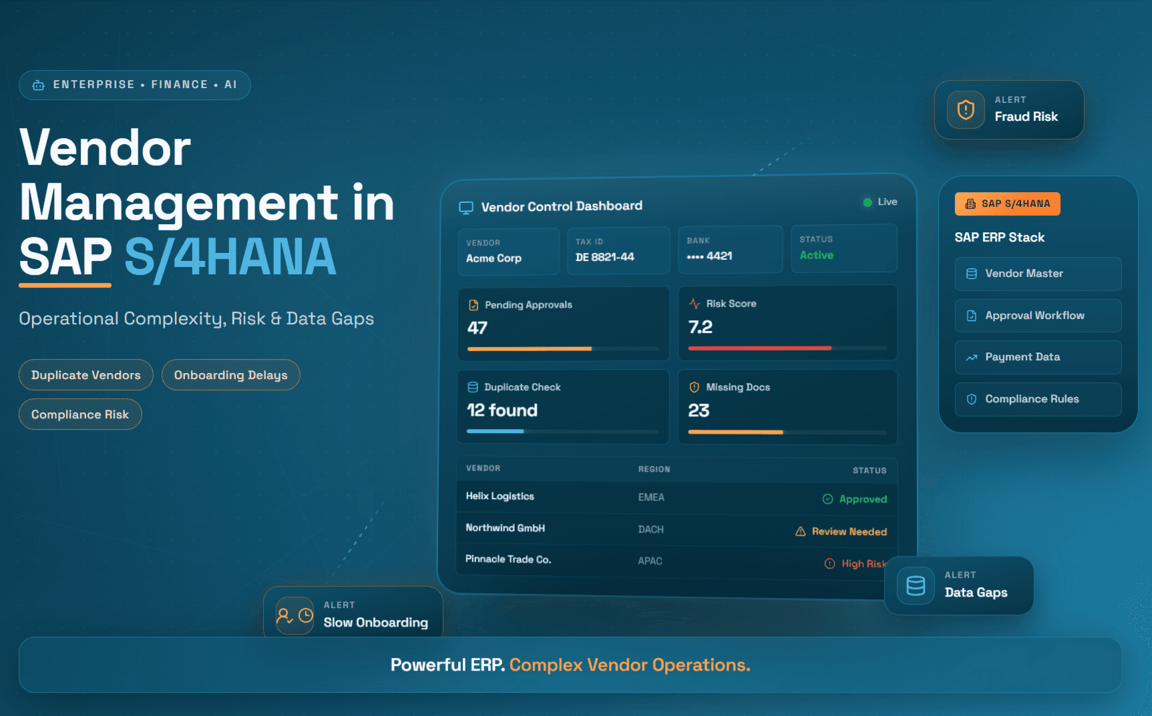Select the Pinnacle Trade Co. vendor row

677,561
